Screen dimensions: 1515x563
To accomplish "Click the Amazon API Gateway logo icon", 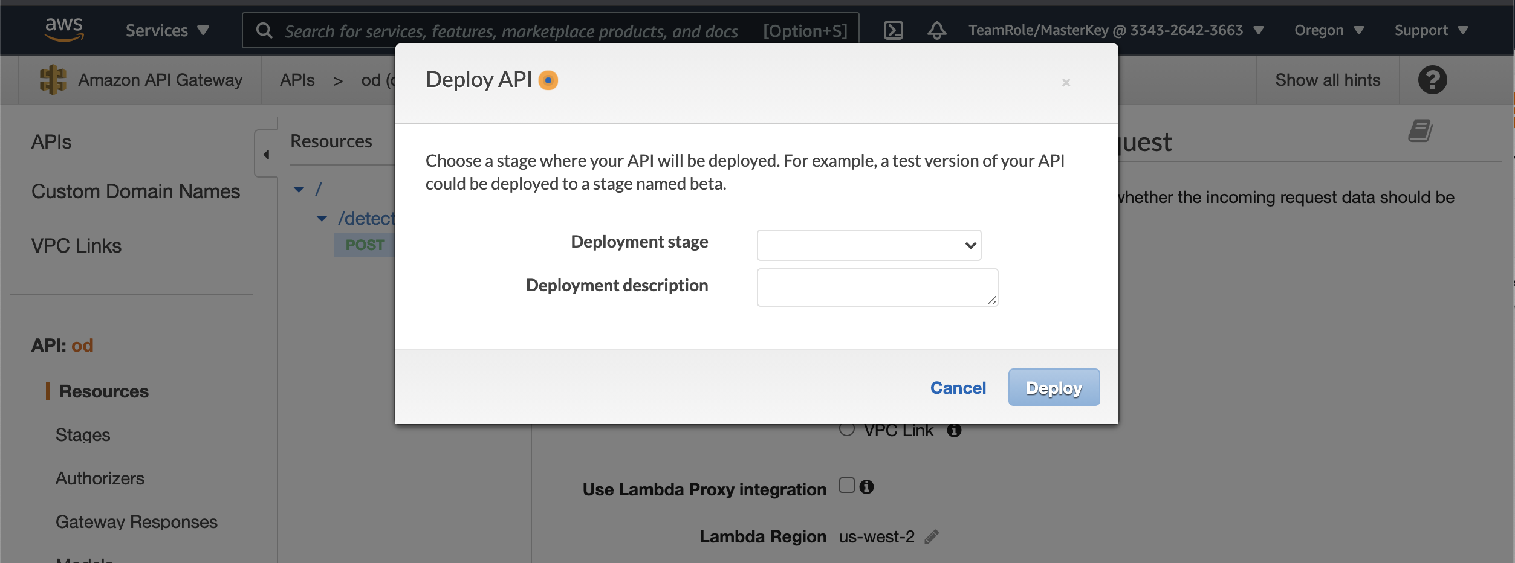I will coord(53,80).
